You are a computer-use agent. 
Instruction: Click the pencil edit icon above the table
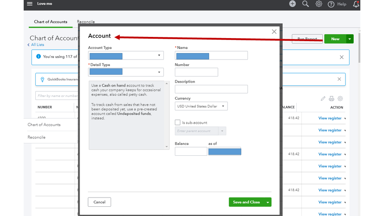point(323,98)
